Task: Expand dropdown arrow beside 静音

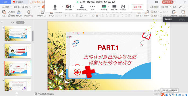Action: [62, 6]
